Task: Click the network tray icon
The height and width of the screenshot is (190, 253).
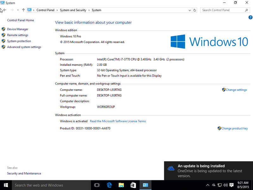Action: pyautogui.click(x=219, y=185)
